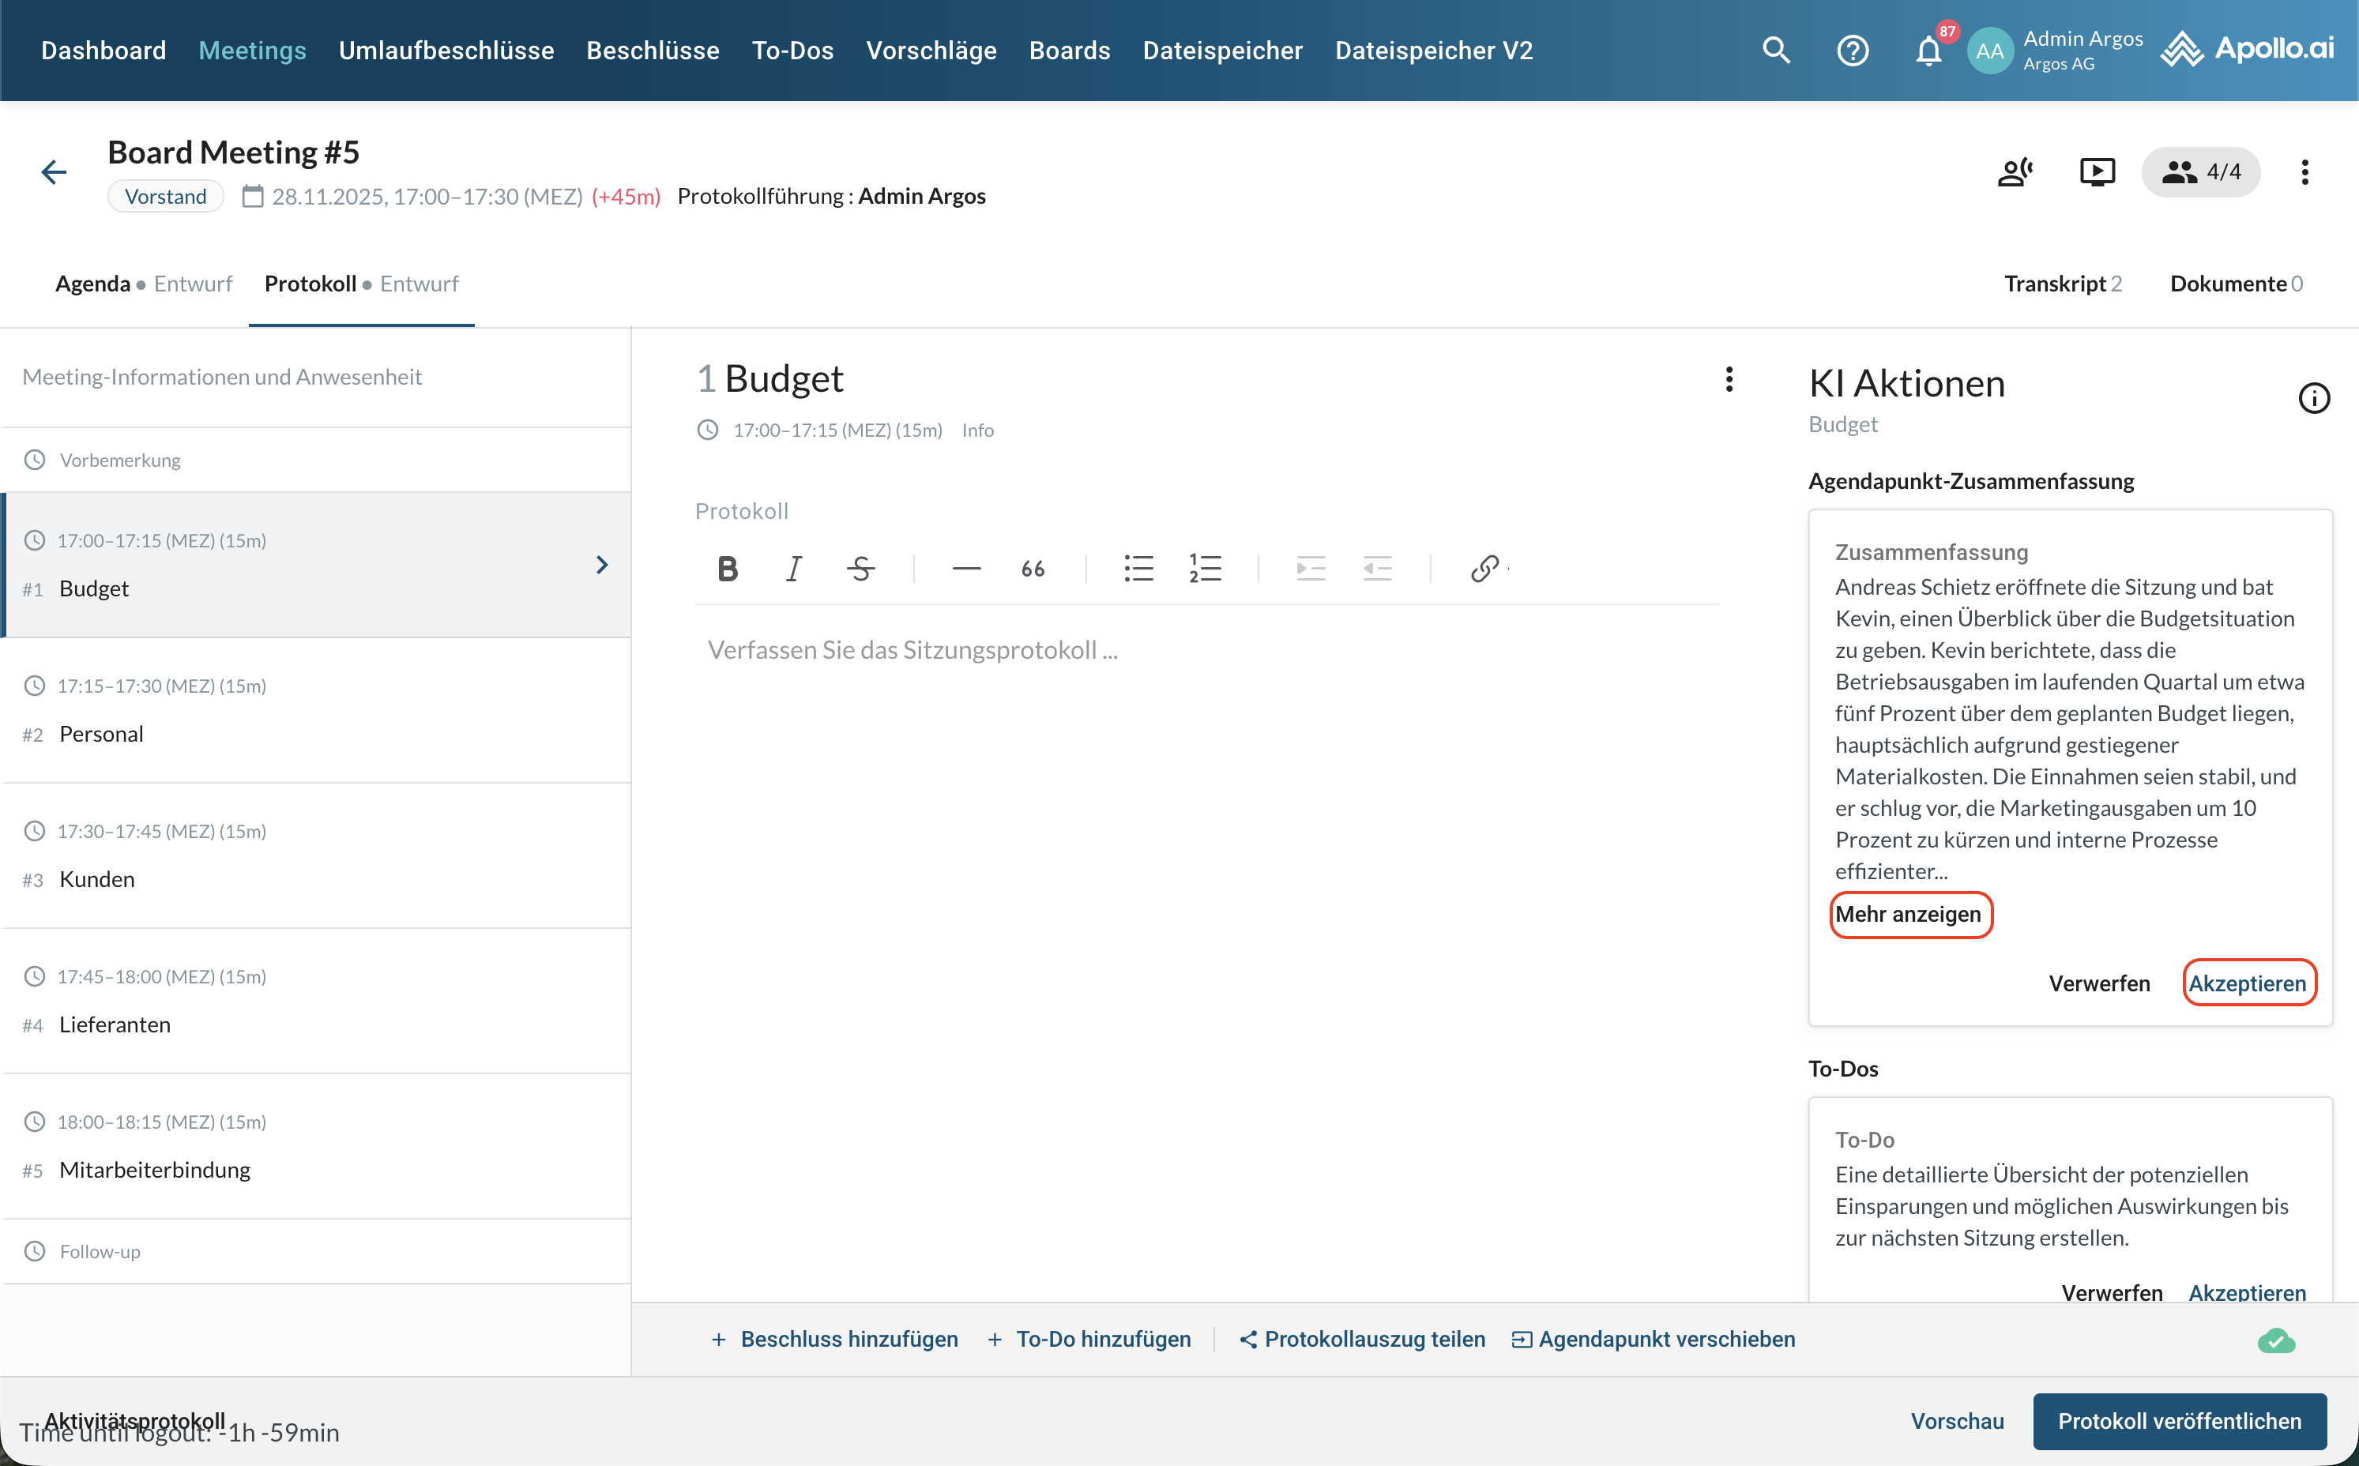Click Protokoll veröffentlichen button
Screen dimensions: 2359x1466
point(2179,1420)
